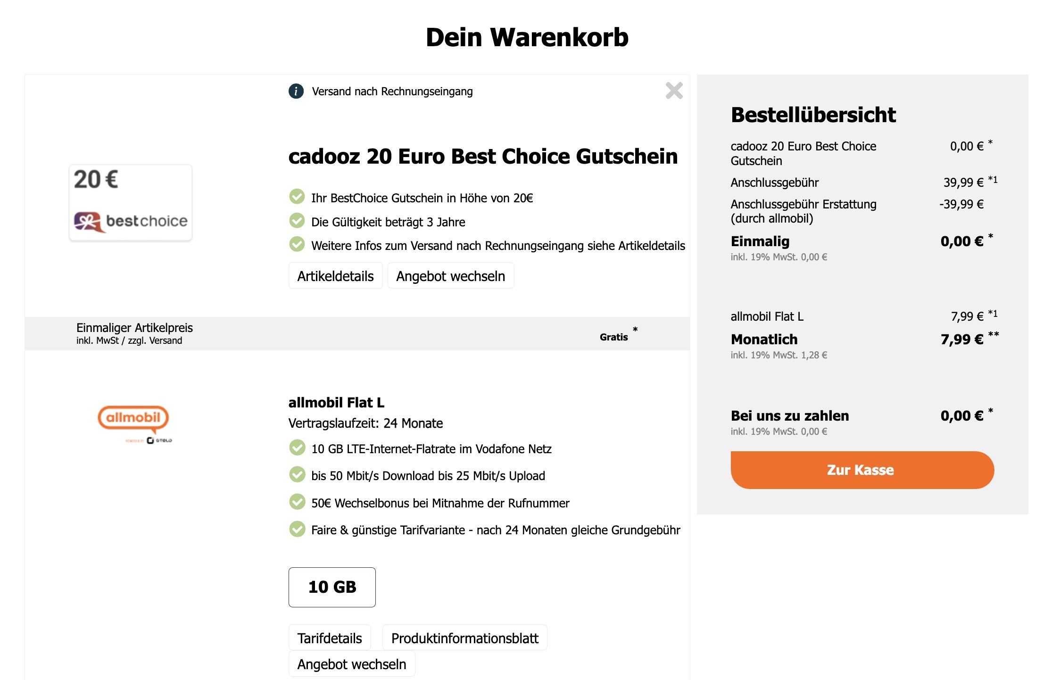Remove the cadooz voucher with the X icon
This screenshot has width=1060, height=680.
tap(674, 91)
